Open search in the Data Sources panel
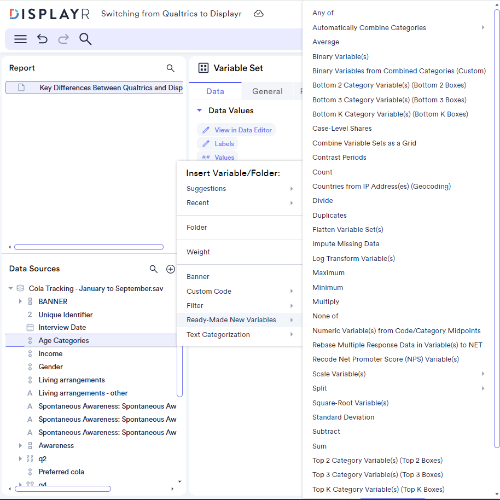The height and width of the screenshot is (500, 500). pyautogui.click(x=154, y=269)
